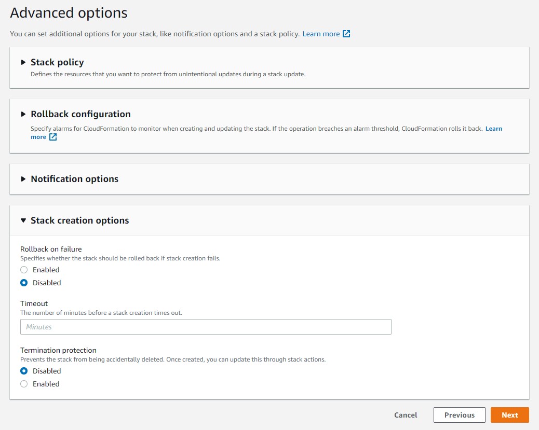The image size is (539, 430).
Task: Click the Rollback configuration heading
Action: [80, 114]
